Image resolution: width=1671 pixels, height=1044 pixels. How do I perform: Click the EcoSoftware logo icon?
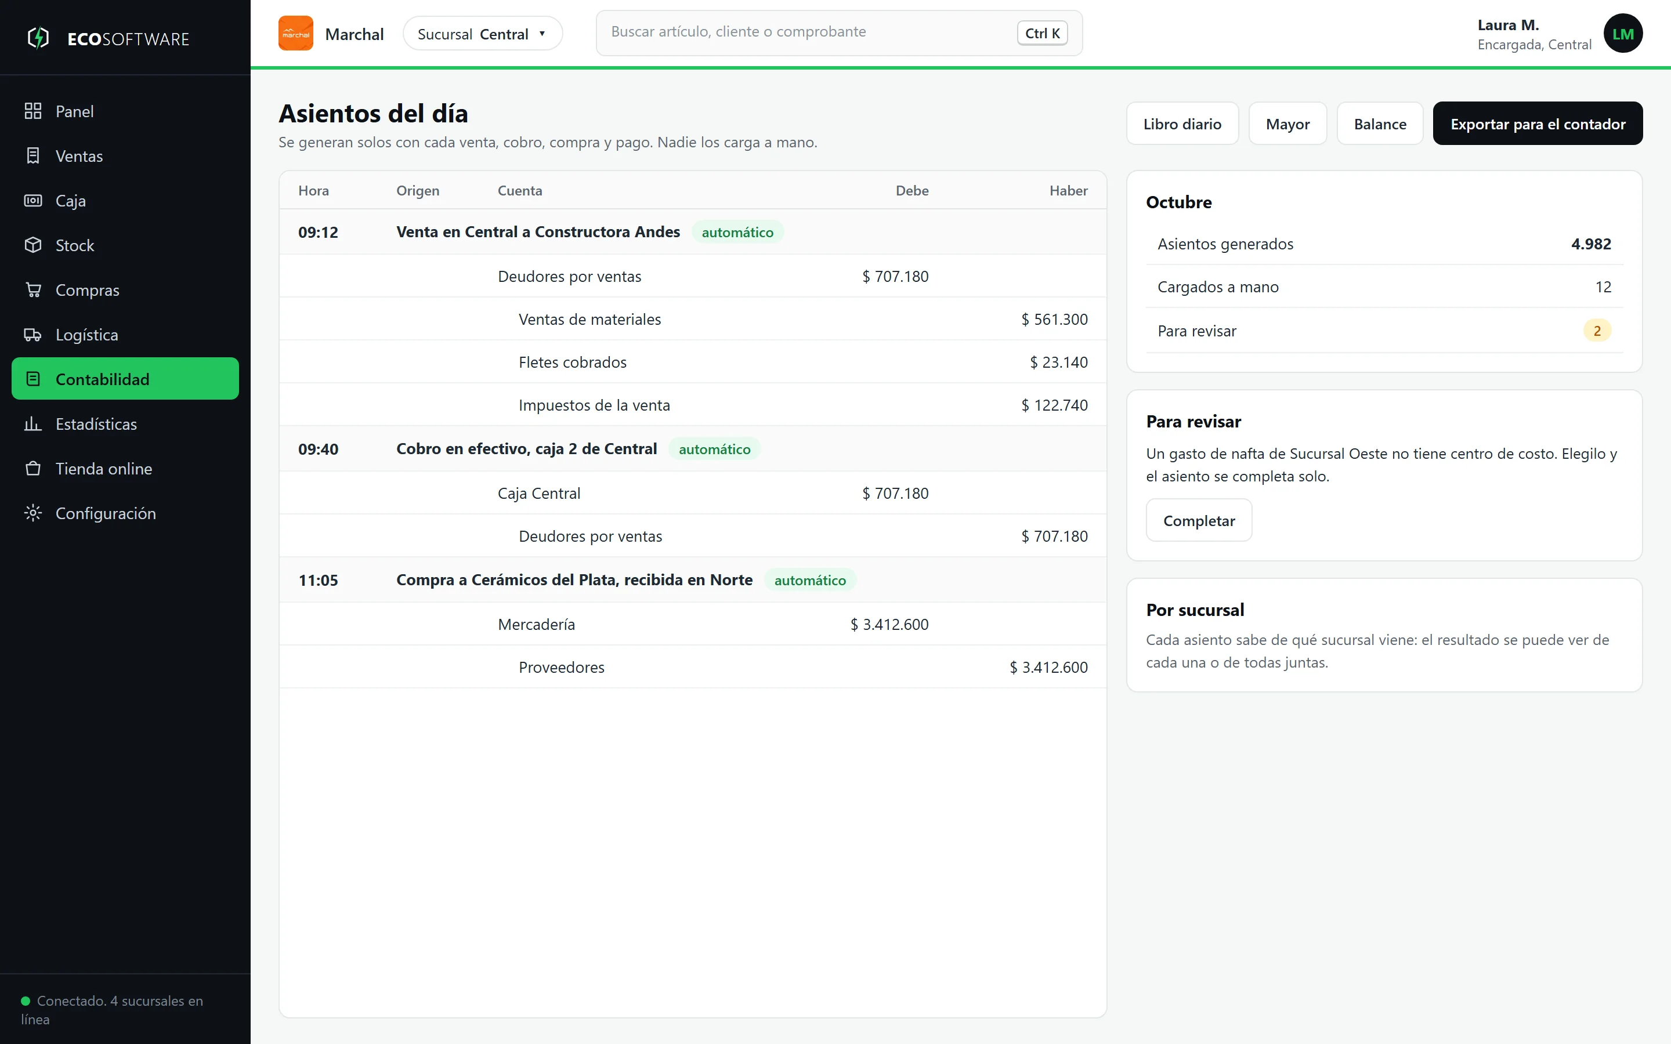tap(38, 38)
